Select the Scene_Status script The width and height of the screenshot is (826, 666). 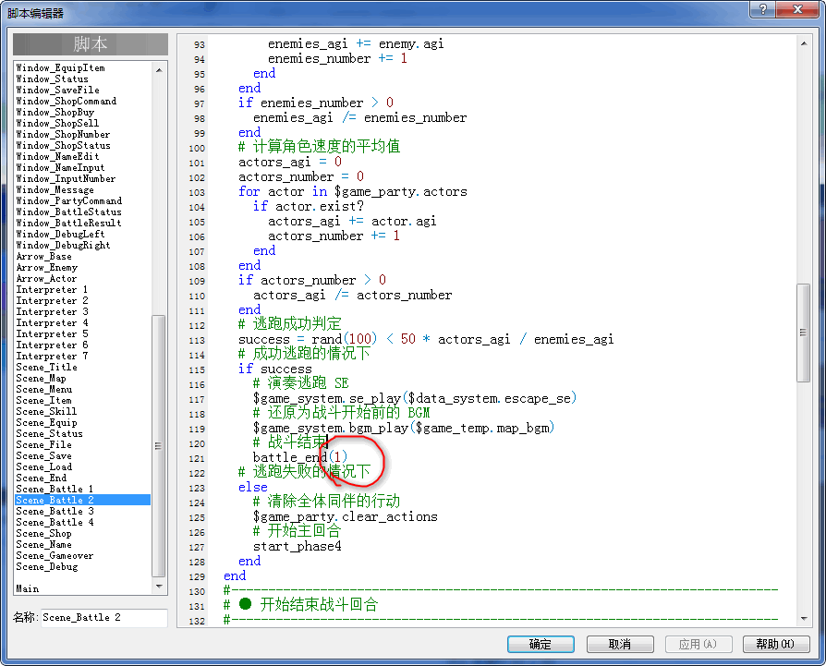tap(50, 433)
